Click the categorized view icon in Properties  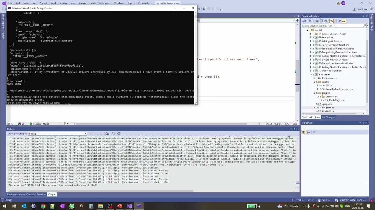click(x=304, y=132)
